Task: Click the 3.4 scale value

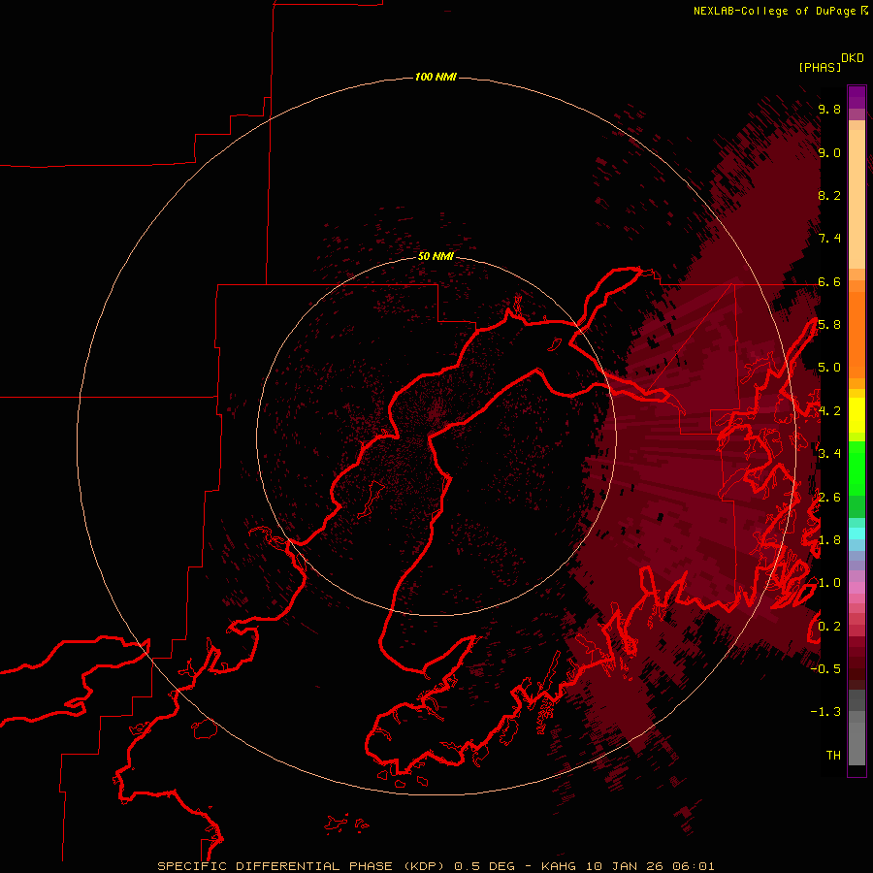Action: [829, 454]
